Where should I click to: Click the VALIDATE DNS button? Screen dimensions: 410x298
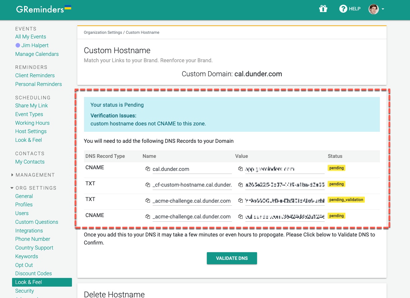tap(232, 258)
